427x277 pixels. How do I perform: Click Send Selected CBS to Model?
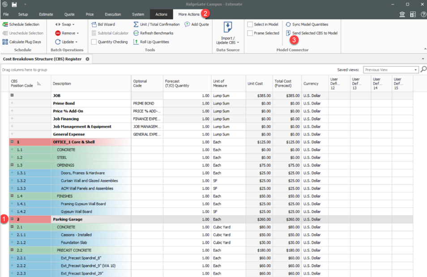(x=314, y=33)
